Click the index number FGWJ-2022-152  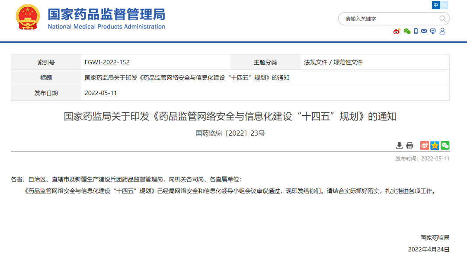click(107, 62)
